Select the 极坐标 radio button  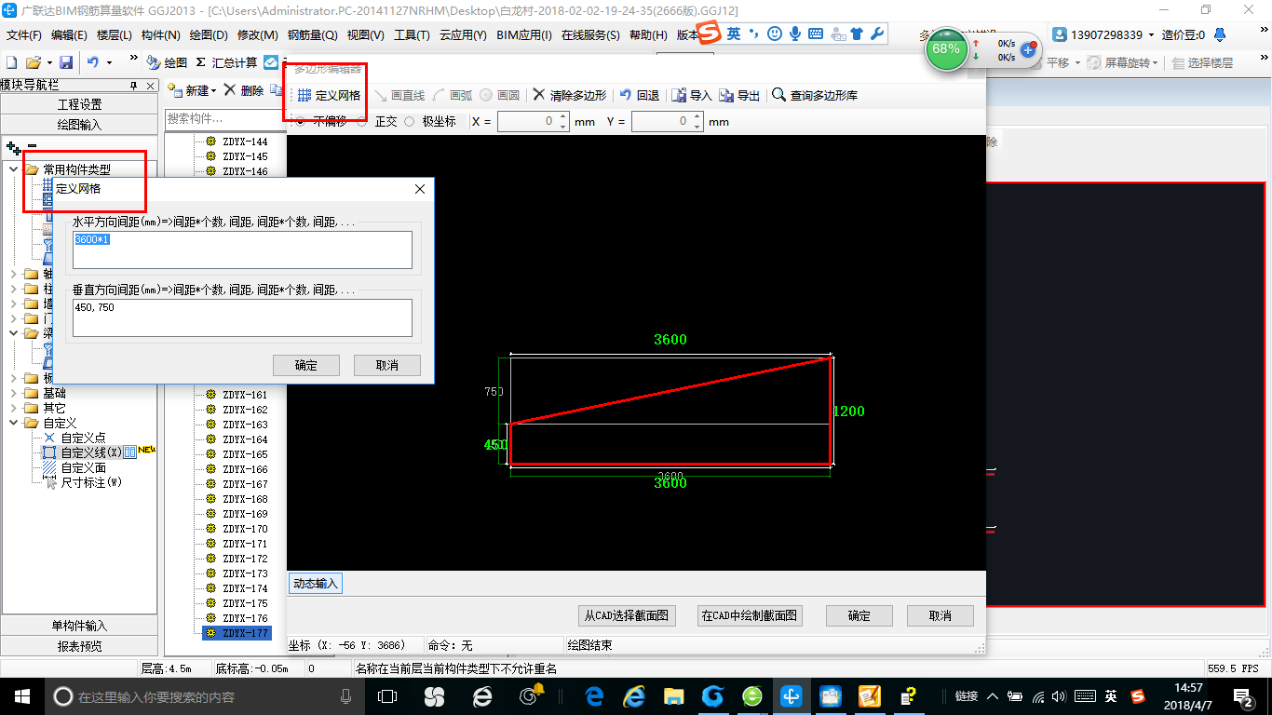[409, 121]
